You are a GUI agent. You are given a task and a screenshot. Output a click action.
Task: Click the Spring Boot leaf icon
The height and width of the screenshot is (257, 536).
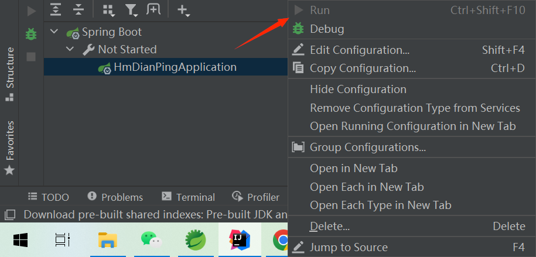[73, 32]
